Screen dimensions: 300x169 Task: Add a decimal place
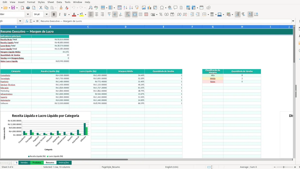(x=179, y=15)
